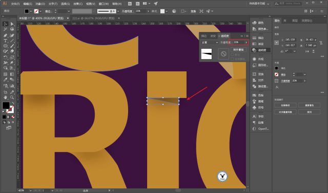The width and height of the screenshot is (328, 193).
Task: Select the Type tool
Action: click(x=6, y=41)
